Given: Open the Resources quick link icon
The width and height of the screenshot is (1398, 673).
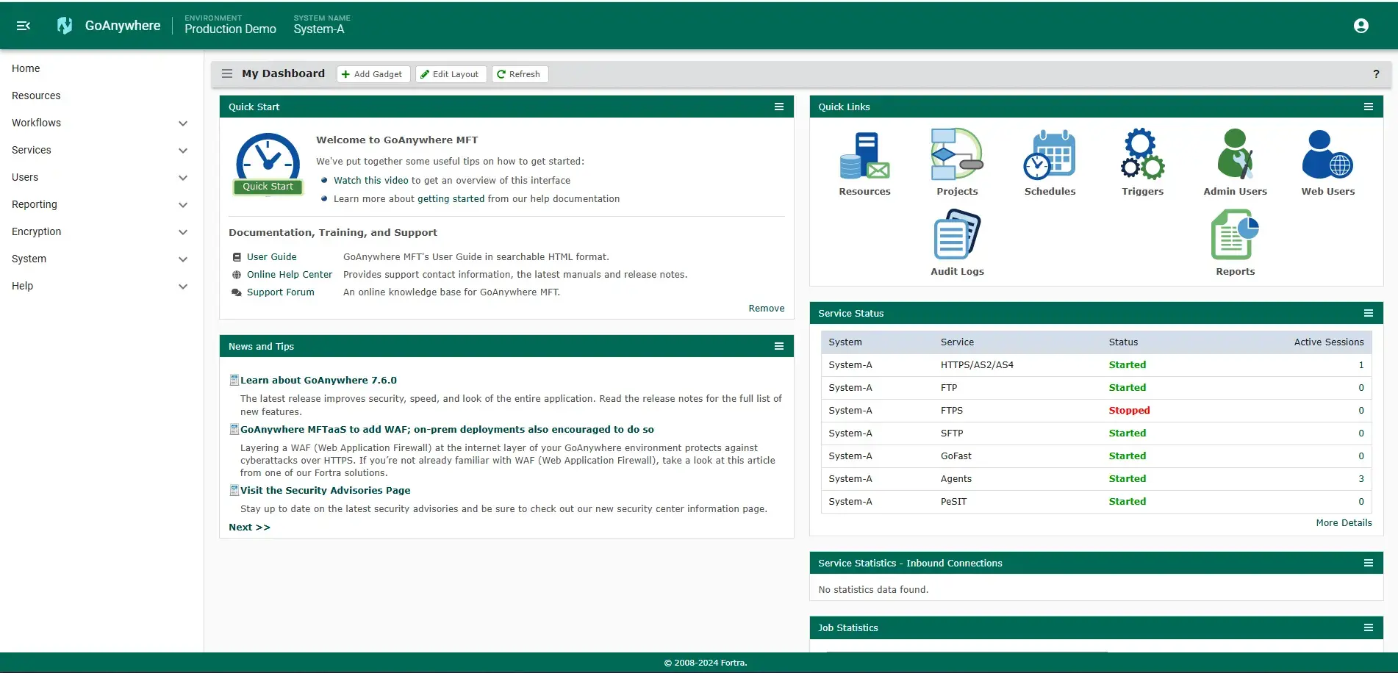Looking at the screenshot, I should pos(864,156).
